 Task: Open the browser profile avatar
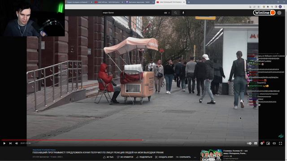280,7
